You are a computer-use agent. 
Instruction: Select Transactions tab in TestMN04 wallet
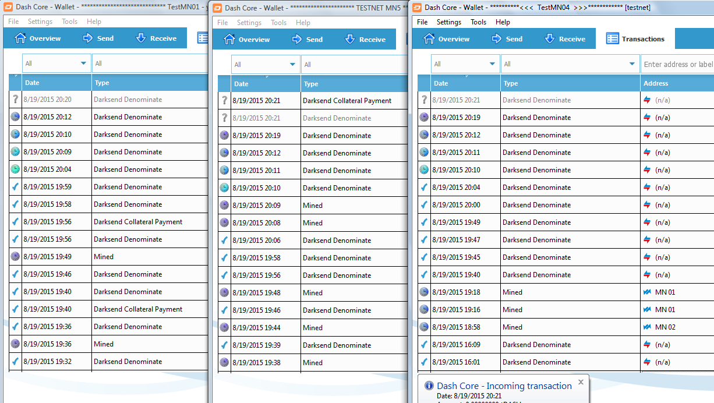pyautogui.click(x=635, y=39)
